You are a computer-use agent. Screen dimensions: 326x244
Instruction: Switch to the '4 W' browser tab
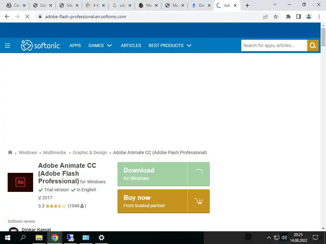[x=95, y=5]
